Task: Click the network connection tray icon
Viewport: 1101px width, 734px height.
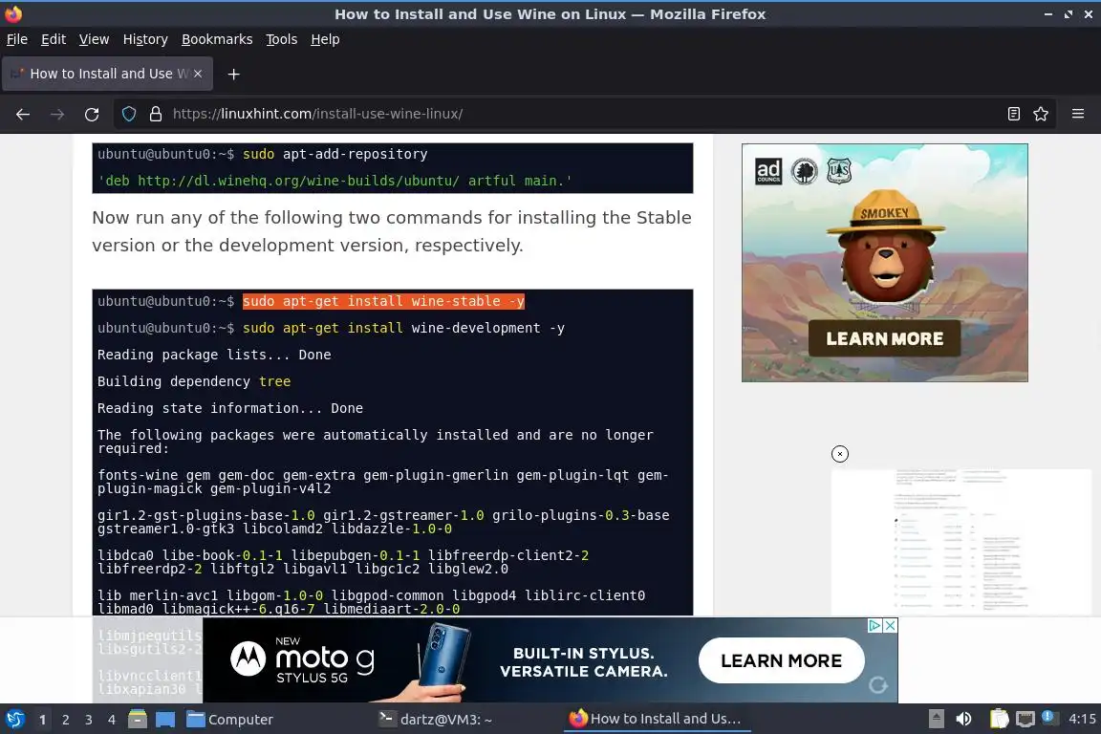Action: (x=1025, y=719)
